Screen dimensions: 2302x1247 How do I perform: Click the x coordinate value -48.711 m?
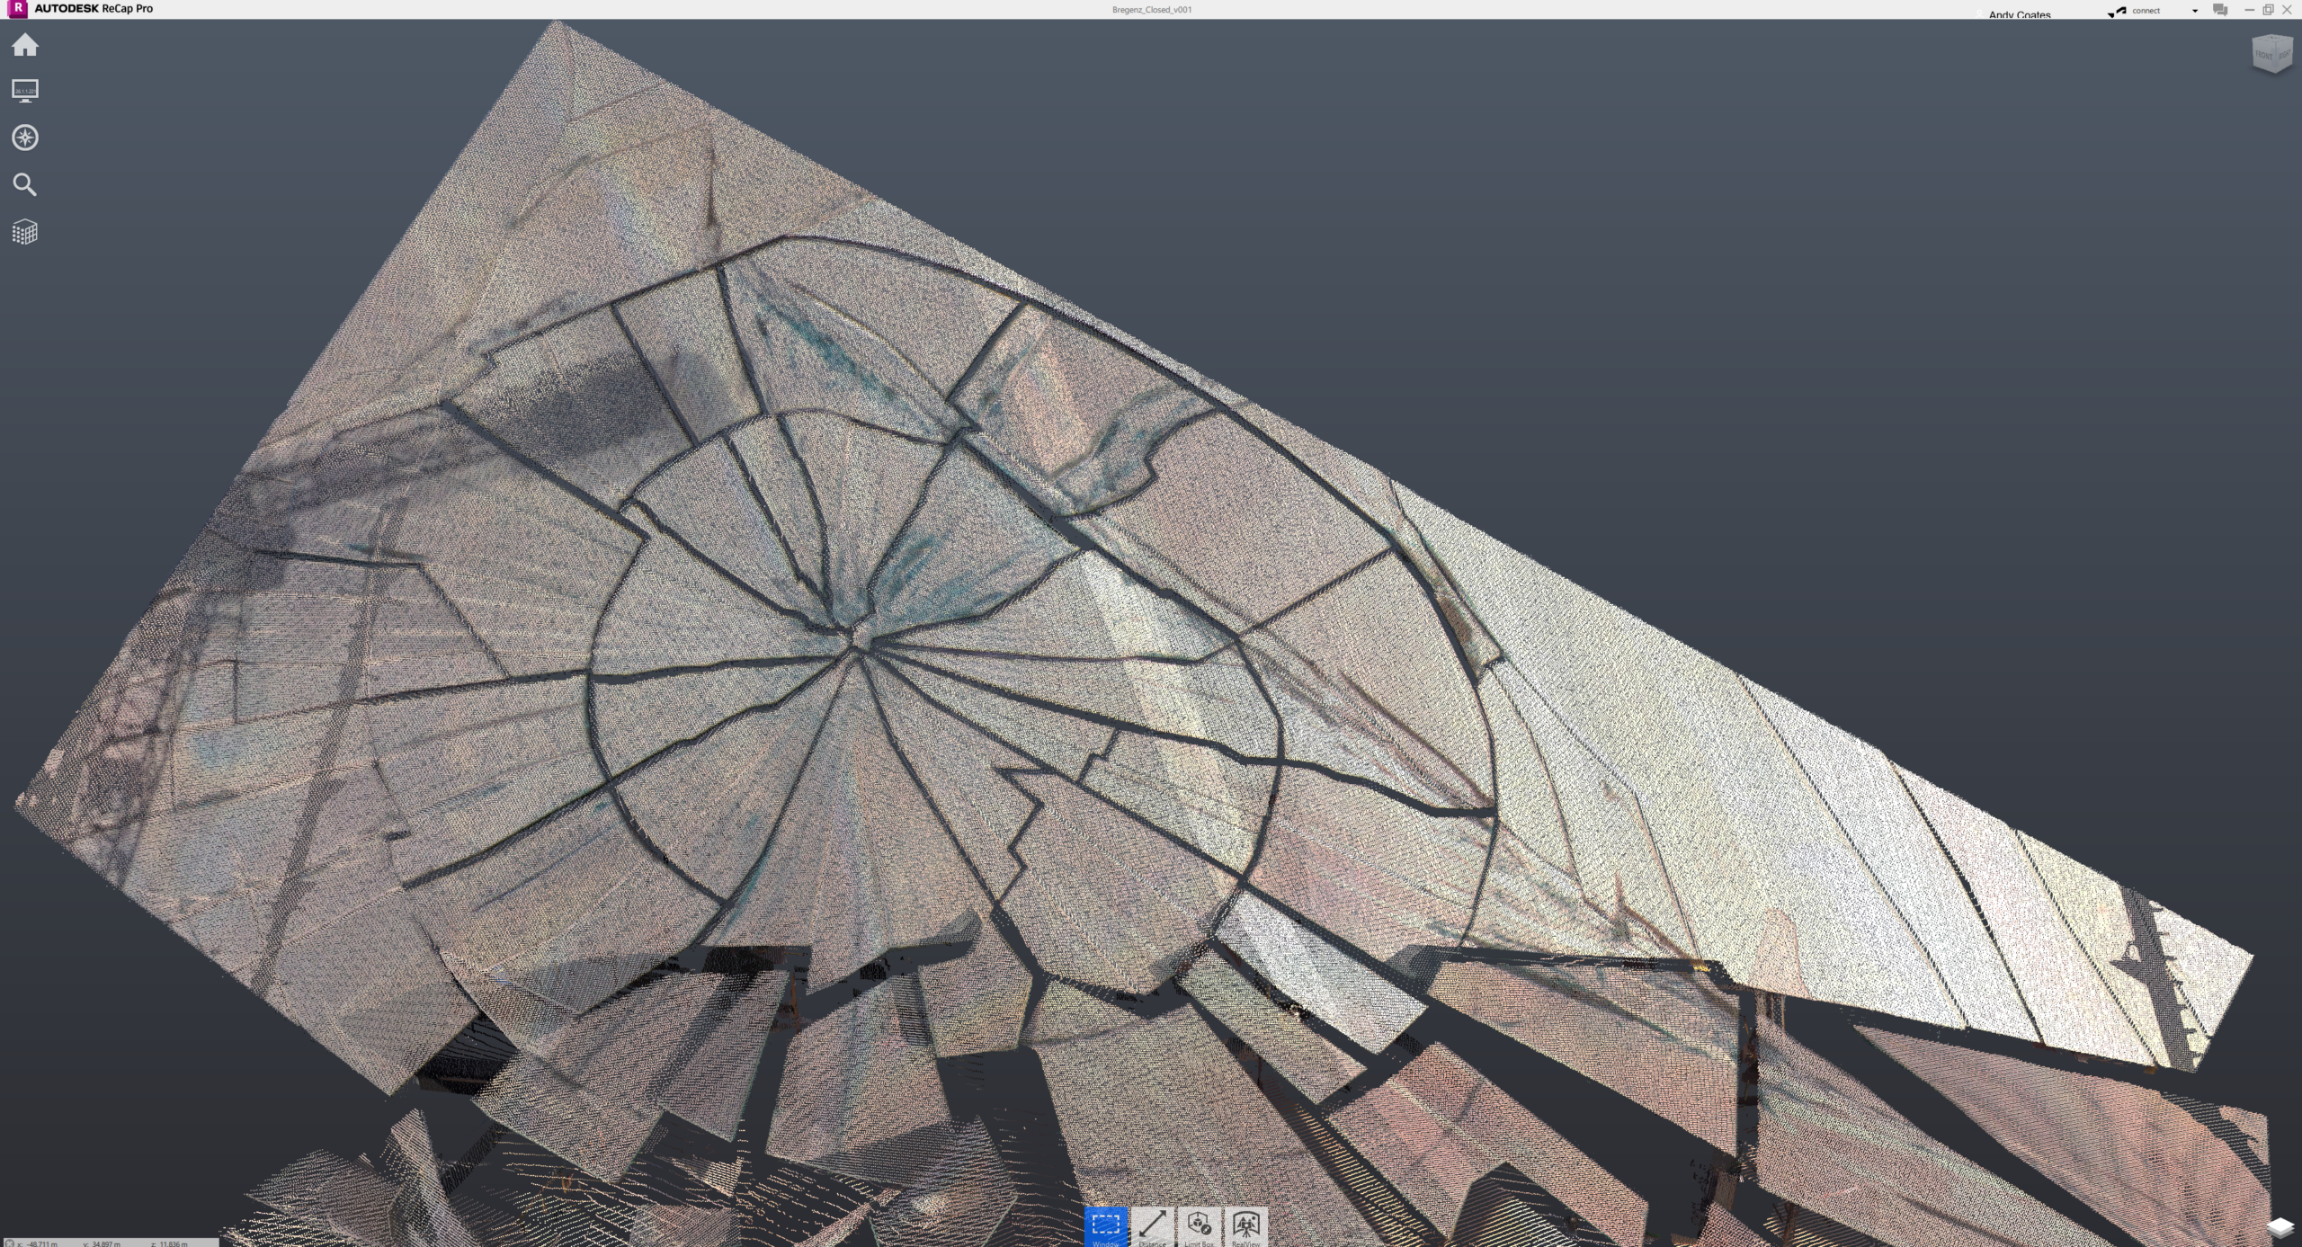coord(41,1243)
